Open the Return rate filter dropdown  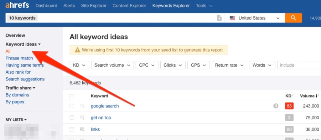(229, 65)
